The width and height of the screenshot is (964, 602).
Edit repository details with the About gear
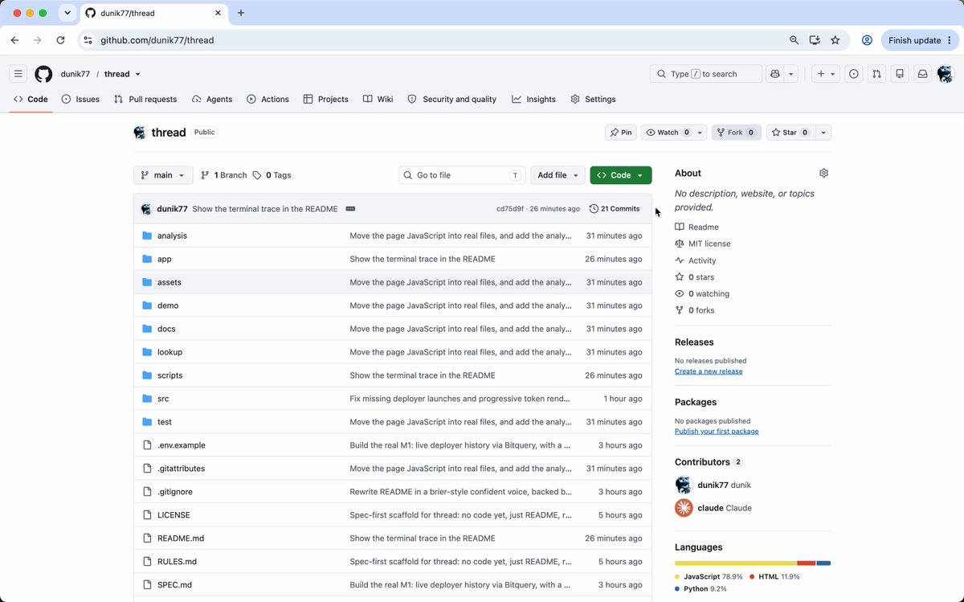823,173
